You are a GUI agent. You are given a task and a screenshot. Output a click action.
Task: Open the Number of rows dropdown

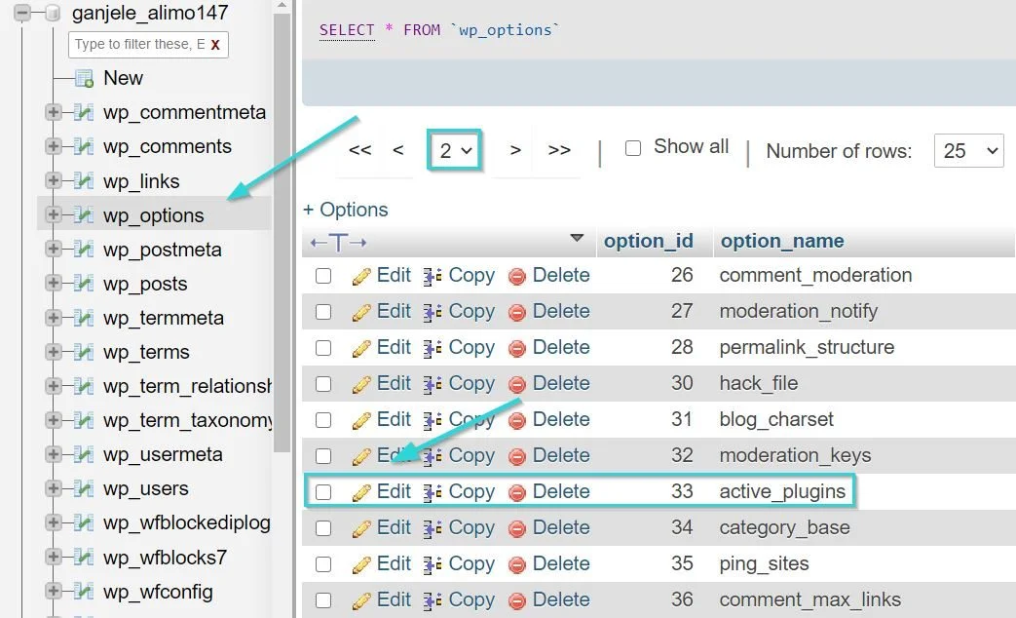click(968, 150)
